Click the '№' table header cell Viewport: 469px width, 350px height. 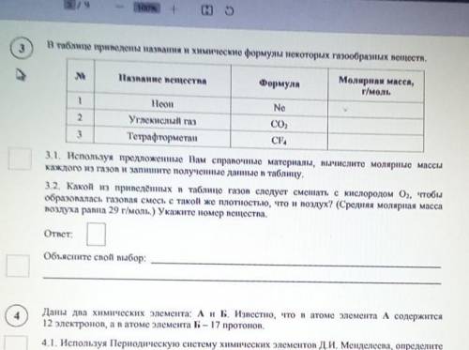pyautogui.click(x=81, y=76)
